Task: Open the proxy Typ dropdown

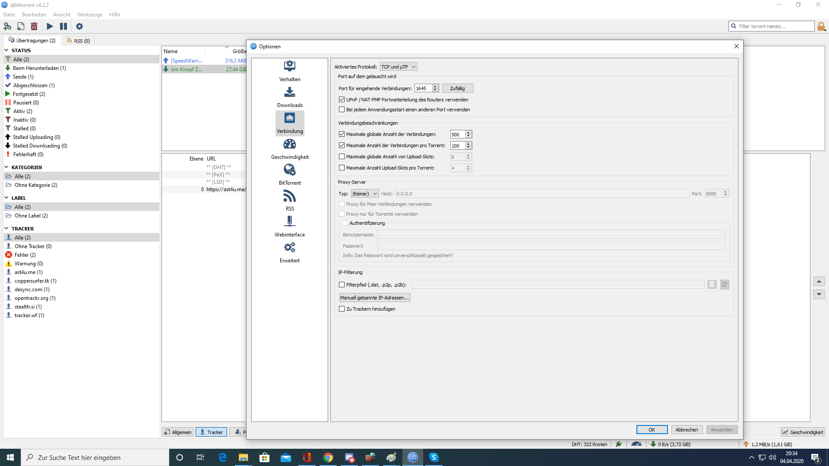Action: coord(365,194)
